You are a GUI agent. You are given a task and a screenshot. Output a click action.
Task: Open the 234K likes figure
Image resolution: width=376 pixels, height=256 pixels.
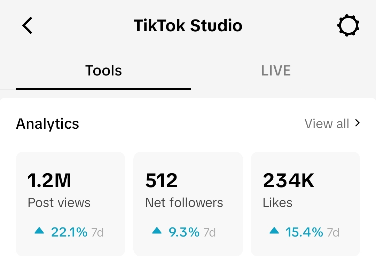tap(289, 181)
